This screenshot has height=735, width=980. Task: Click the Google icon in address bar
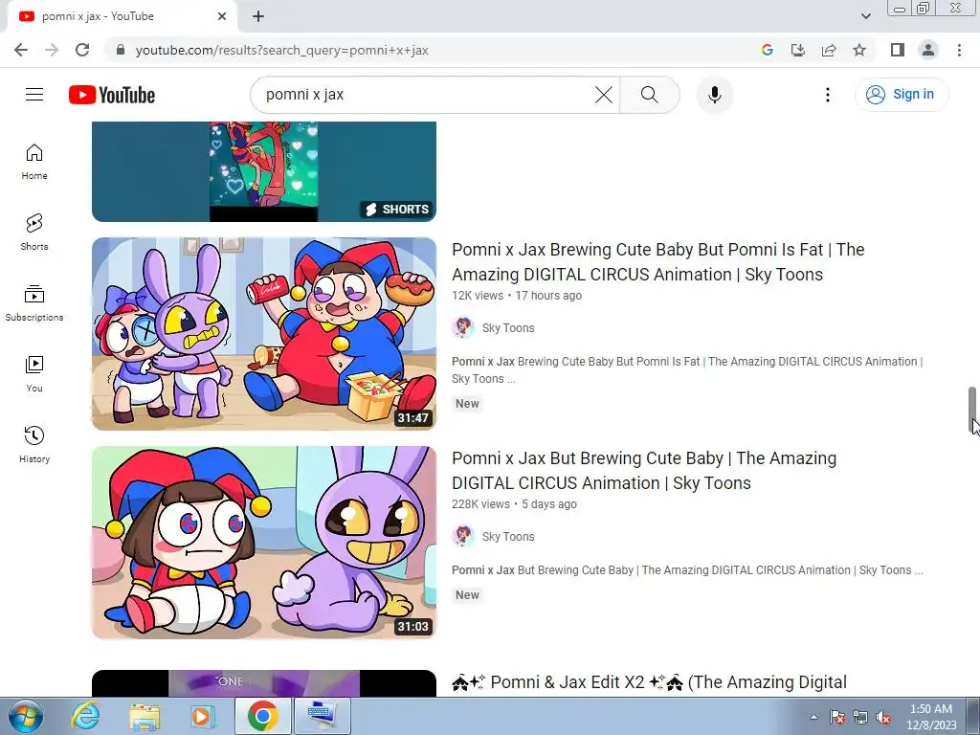coord(767,50)
